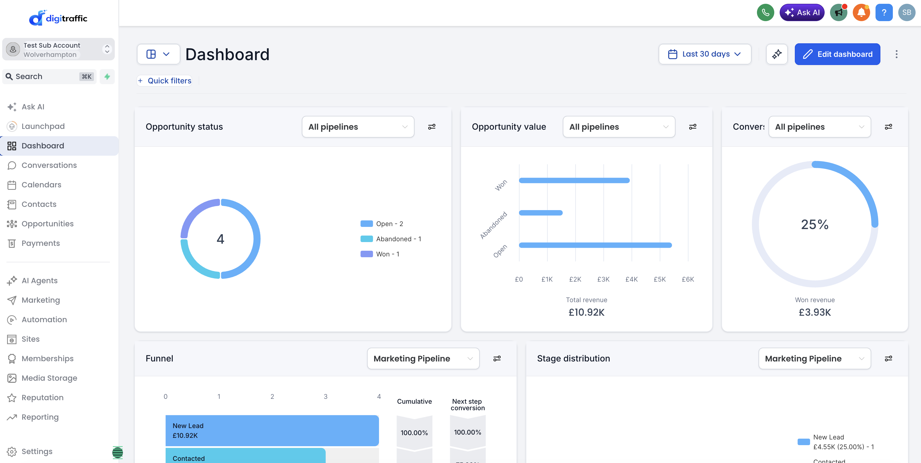Click the Edit dashboard button
921x463 pixels.
coord(837,54)
